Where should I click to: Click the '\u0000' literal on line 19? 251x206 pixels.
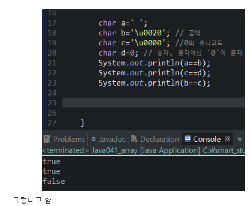point(148,43)
